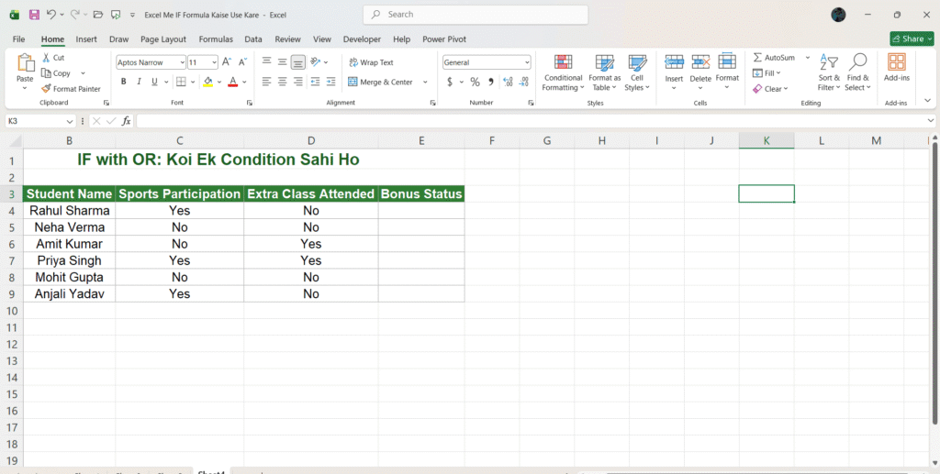Click the Insert cells icon
Viewport: 940px width, 474px height.
674,61
